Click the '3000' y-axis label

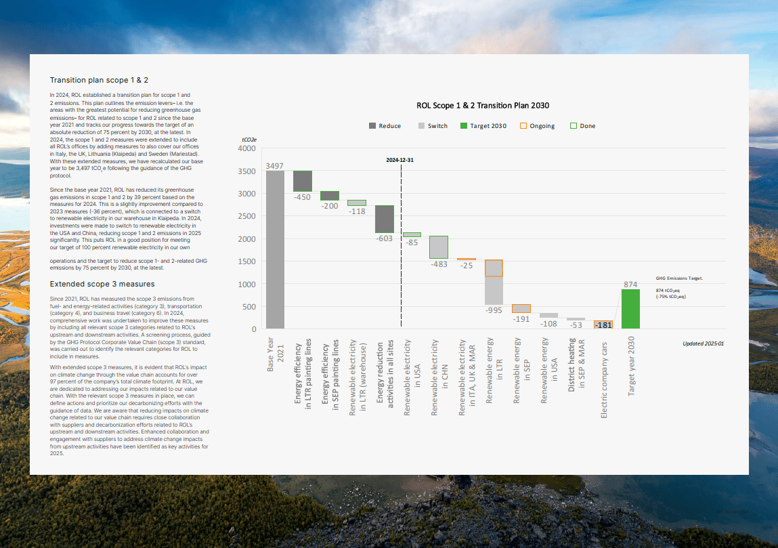247,194
